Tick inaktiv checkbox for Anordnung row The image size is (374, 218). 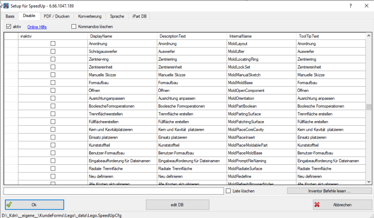tap(53, 44)
